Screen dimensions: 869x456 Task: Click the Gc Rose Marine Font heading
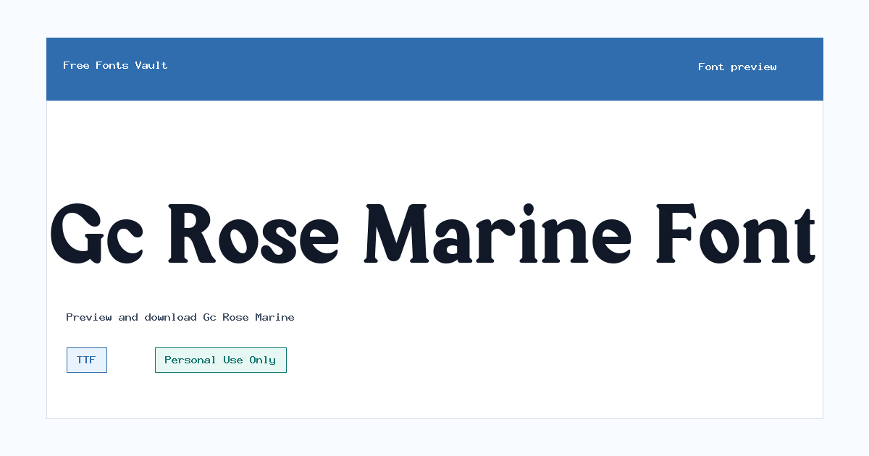coord(433,234)
